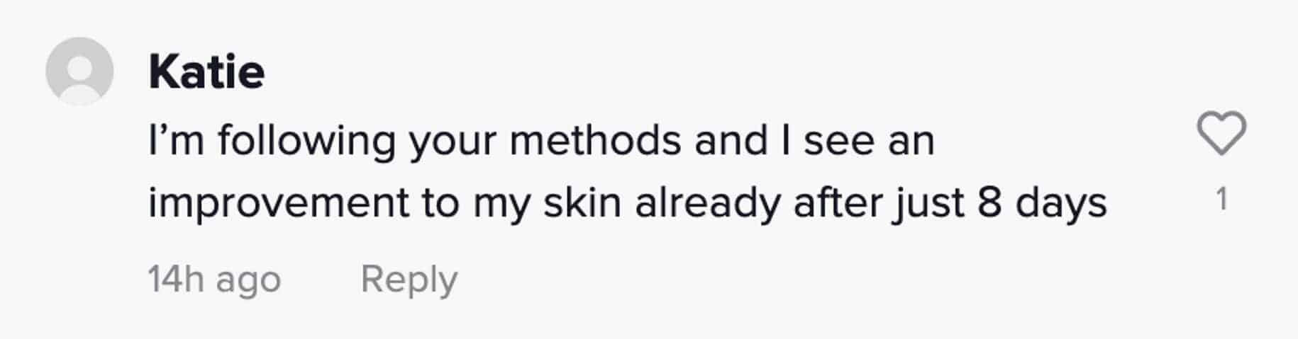Click the comment's first text line
This screenshot has width=1298, height=339.
[x=540, y=140]
